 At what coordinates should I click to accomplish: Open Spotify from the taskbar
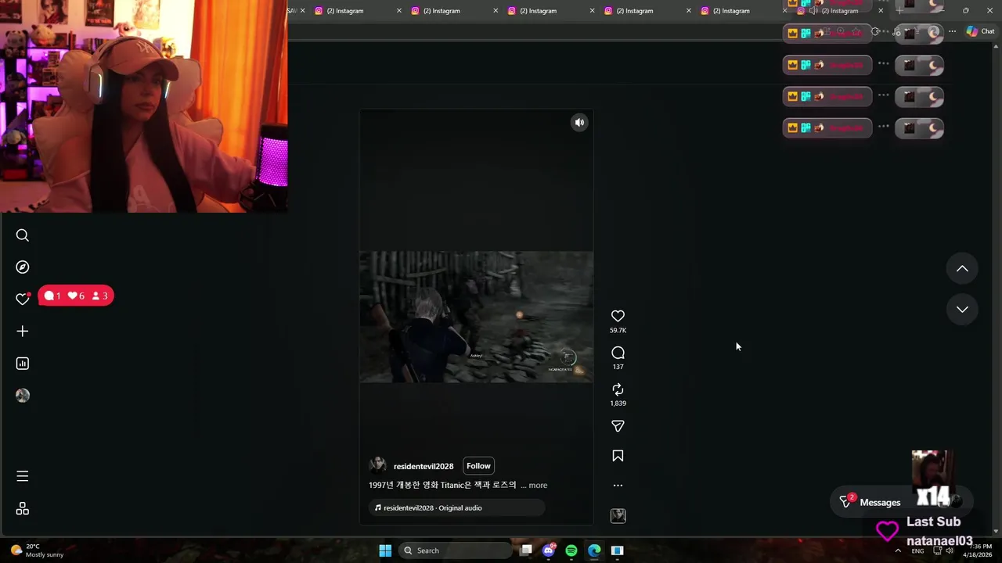(571, 550)
